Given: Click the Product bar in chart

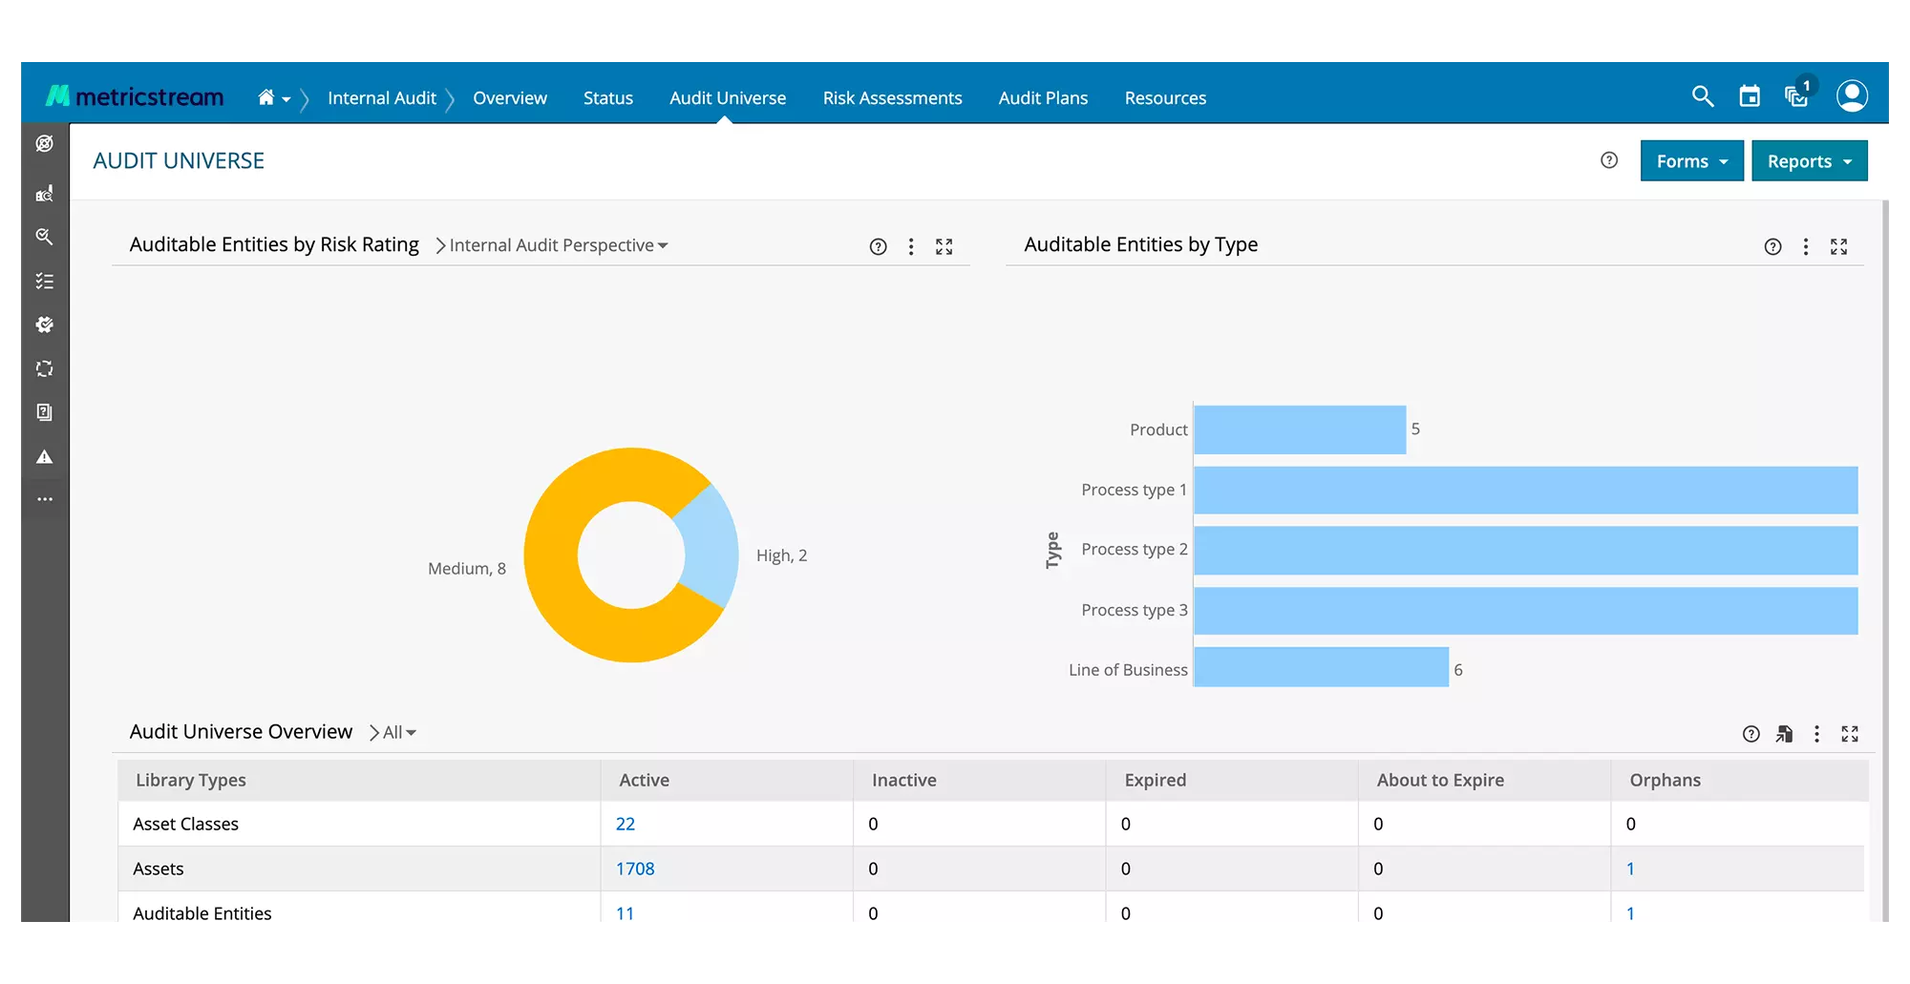Looking at the screenshot, I should pos(1300,429).
